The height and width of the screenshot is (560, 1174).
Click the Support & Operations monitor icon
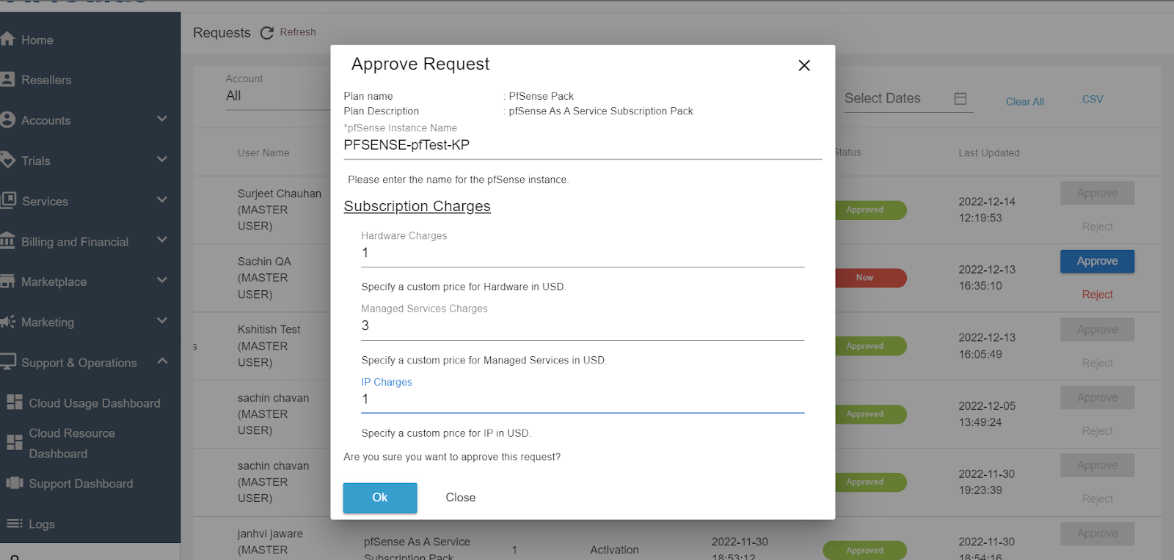tap(8, 361)
